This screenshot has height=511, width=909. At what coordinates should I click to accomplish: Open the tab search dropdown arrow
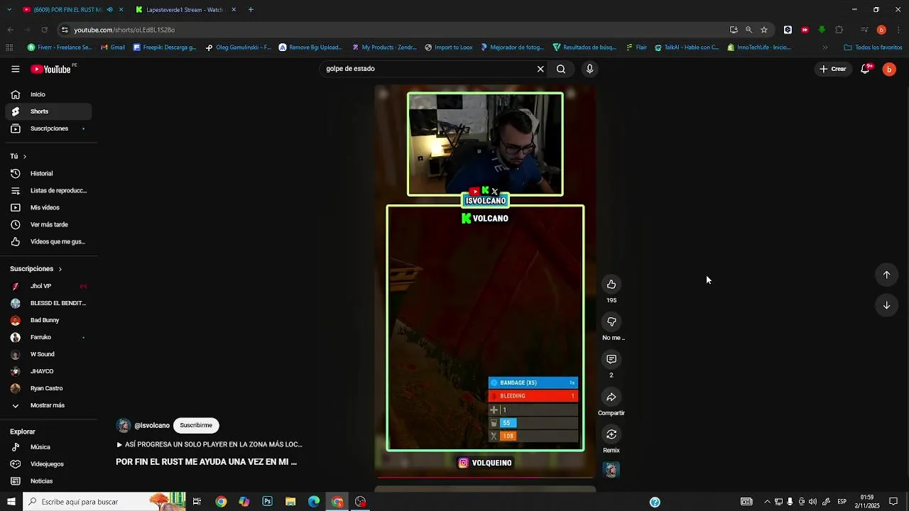(x=9, y=10)
